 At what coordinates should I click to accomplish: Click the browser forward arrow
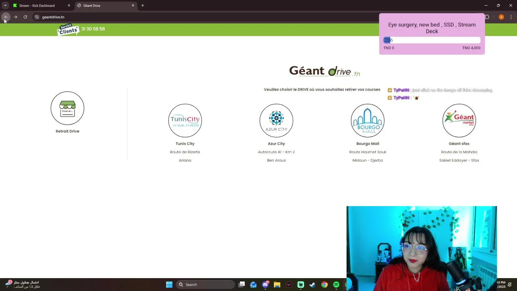(x=15, y=17)
